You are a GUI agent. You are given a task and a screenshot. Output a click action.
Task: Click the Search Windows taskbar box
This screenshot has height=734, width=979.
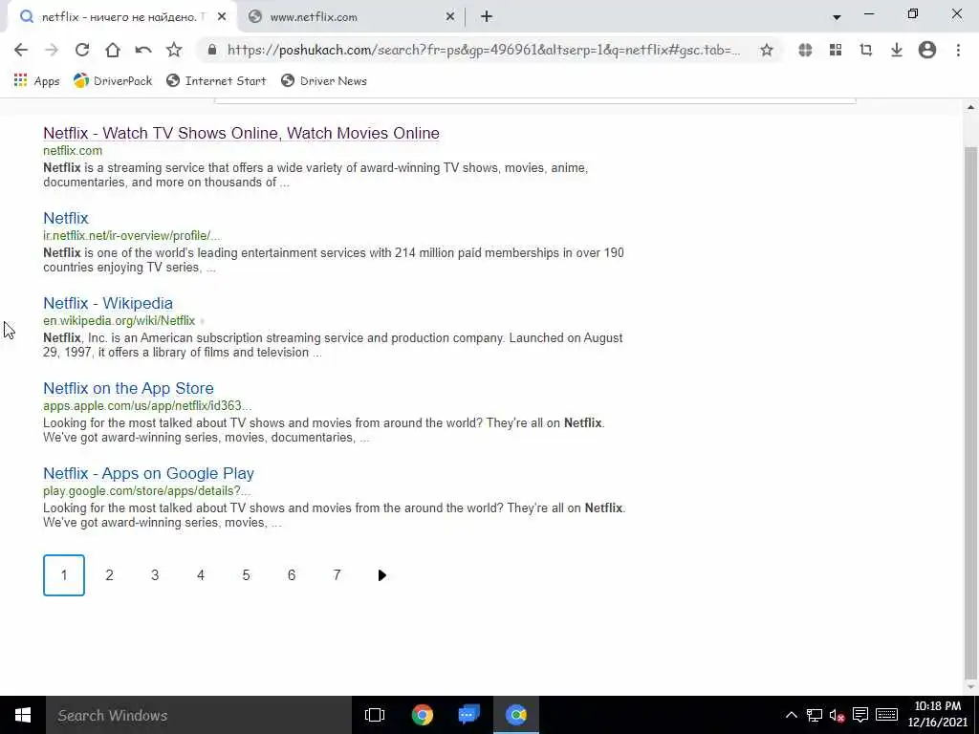pos(199,715)
